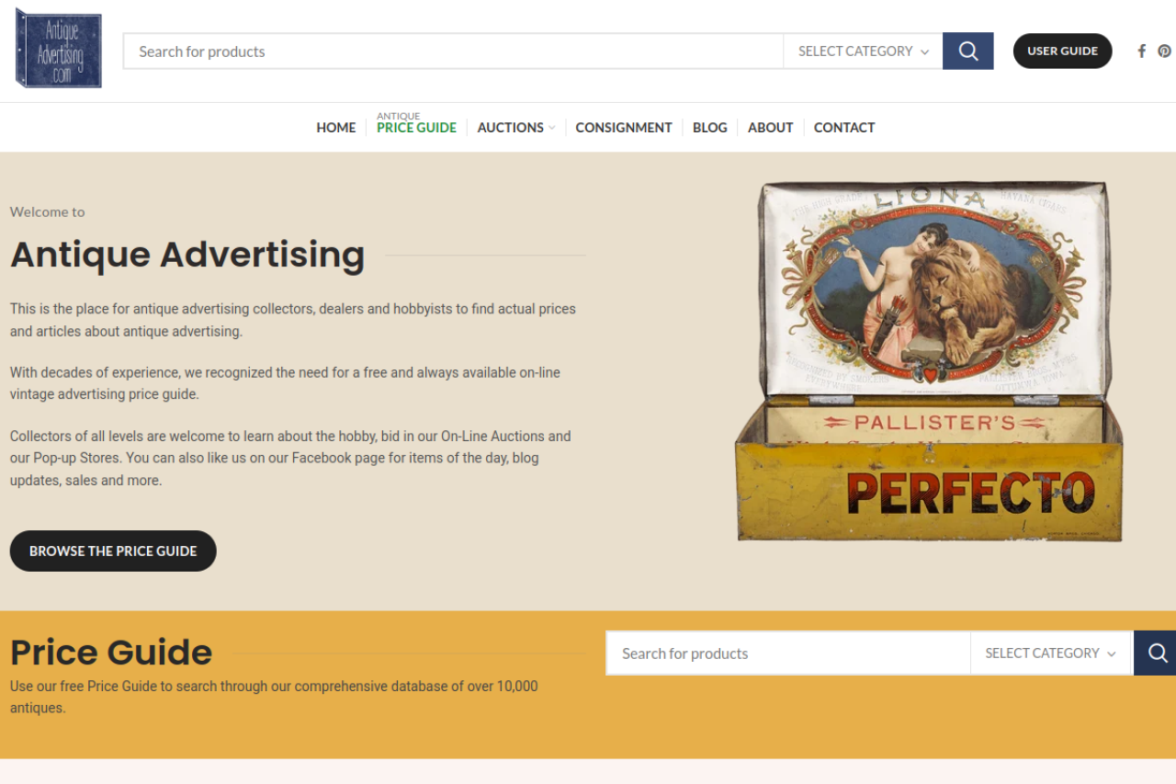1176x784 pixels.
Task: Open the Pinterest page icon
Action: click(1165, 51)
